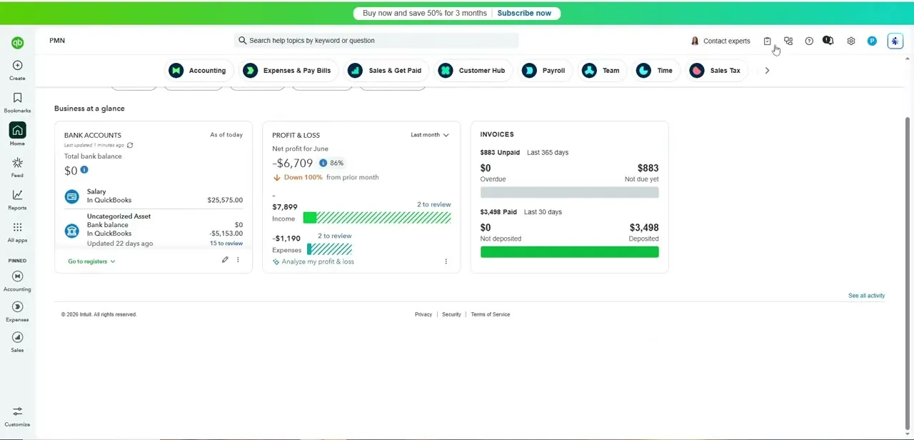This screenshot has width=914, height=440.
Task: Show info for Total bank balance $0
Action: point(84,170)
